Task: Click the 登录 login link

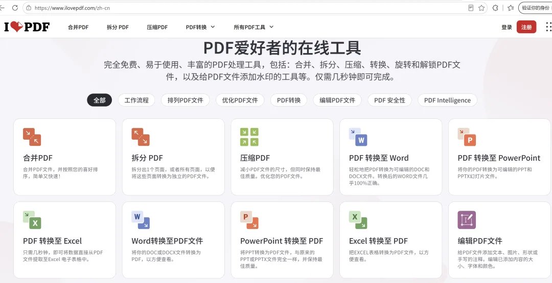Action: point(507,27)
